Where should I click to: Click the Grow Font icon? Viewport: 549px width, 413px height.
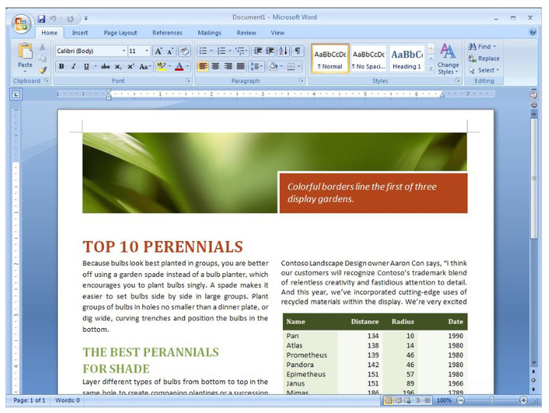[158, 51]
